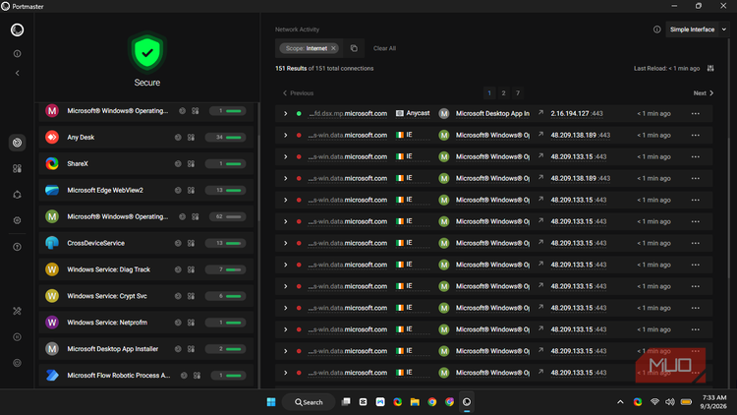Click Microsoft Desktop App In connection app name

pos(492,113)
